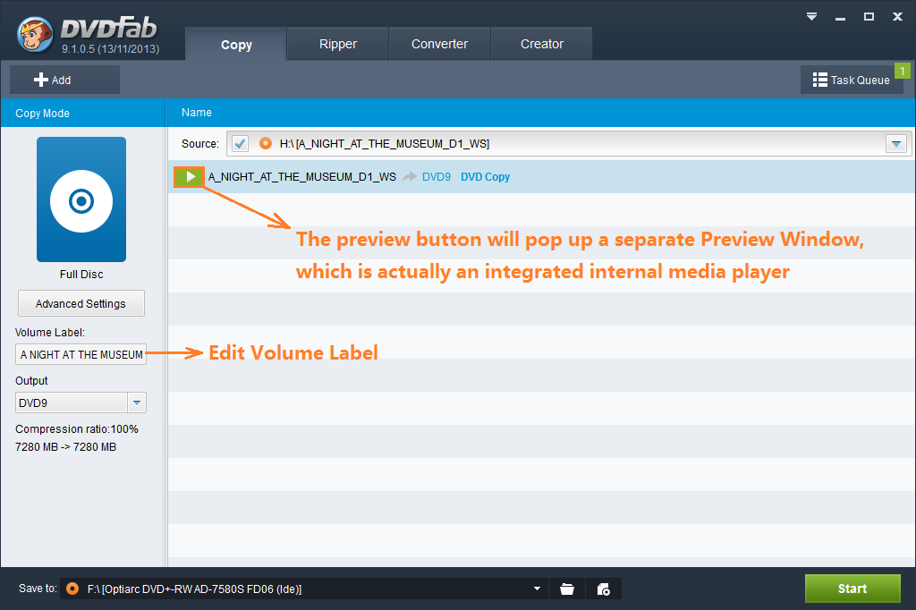916x610 pixels.
Task: Click the Advanced Settings button
Action: pyautogui.click(x=81, y=303)
